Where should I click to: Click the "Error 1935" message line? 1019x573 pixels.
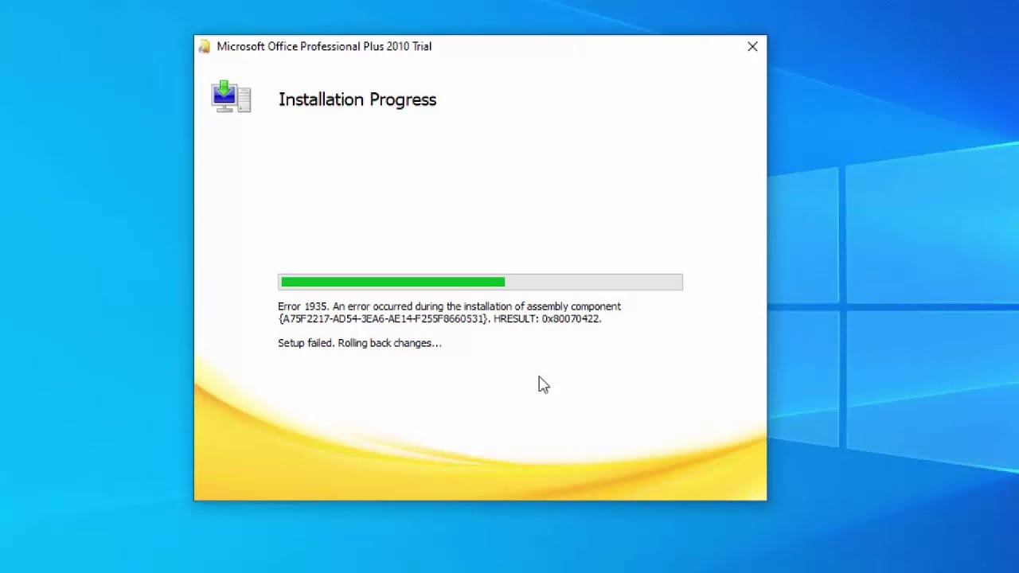(x=449, y=306)
